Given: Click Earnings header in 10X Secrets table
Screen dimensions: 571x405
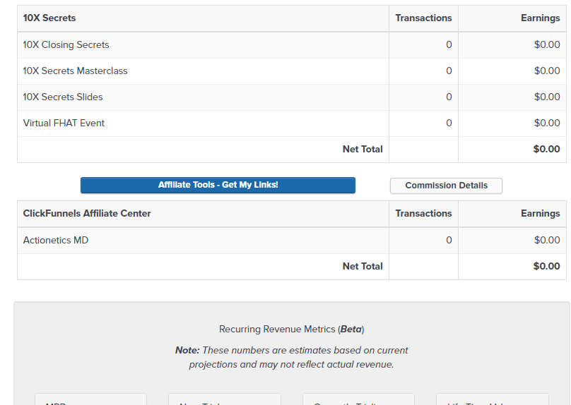Looking at the screenshot, I should pyautogui.click(x=541, y=18).
